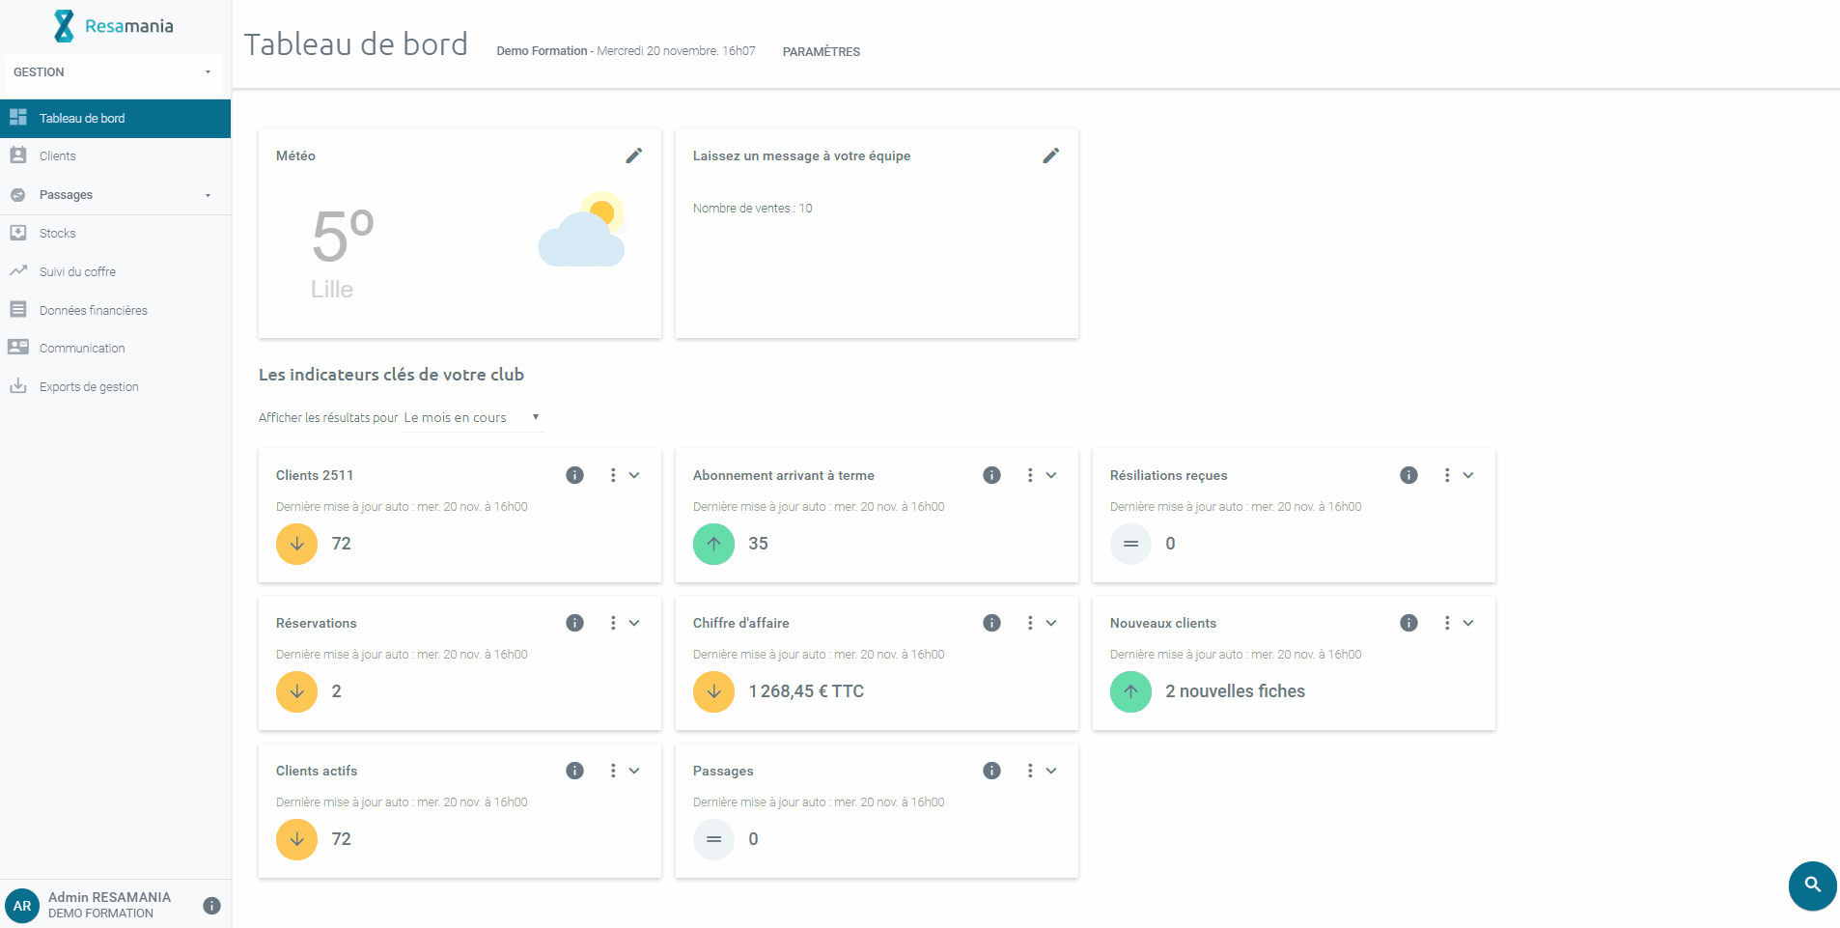Open three-dot menu on Réservations card

click(x=613, y=623)
